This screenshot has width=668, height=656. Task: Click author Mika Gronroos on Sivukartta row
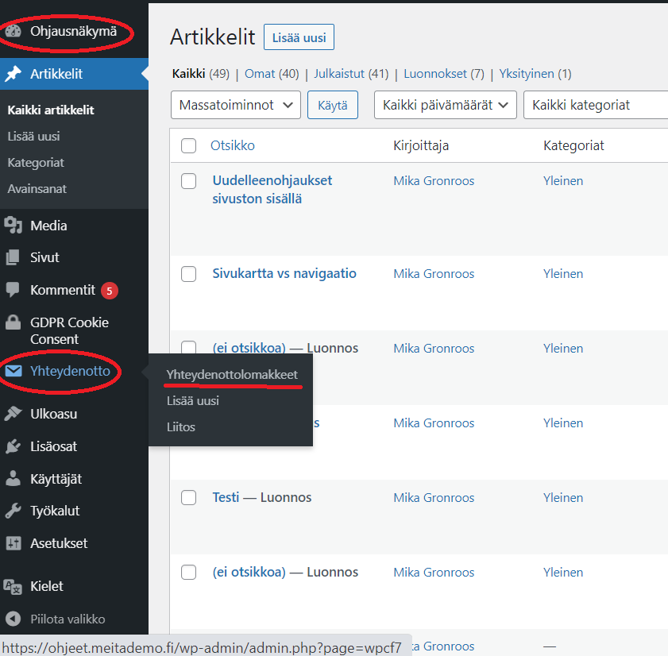click(434, 274)
